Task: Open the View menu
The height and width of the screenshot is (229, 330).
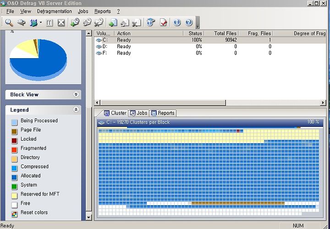Action: pyautogui.click(x=26, y=11)
